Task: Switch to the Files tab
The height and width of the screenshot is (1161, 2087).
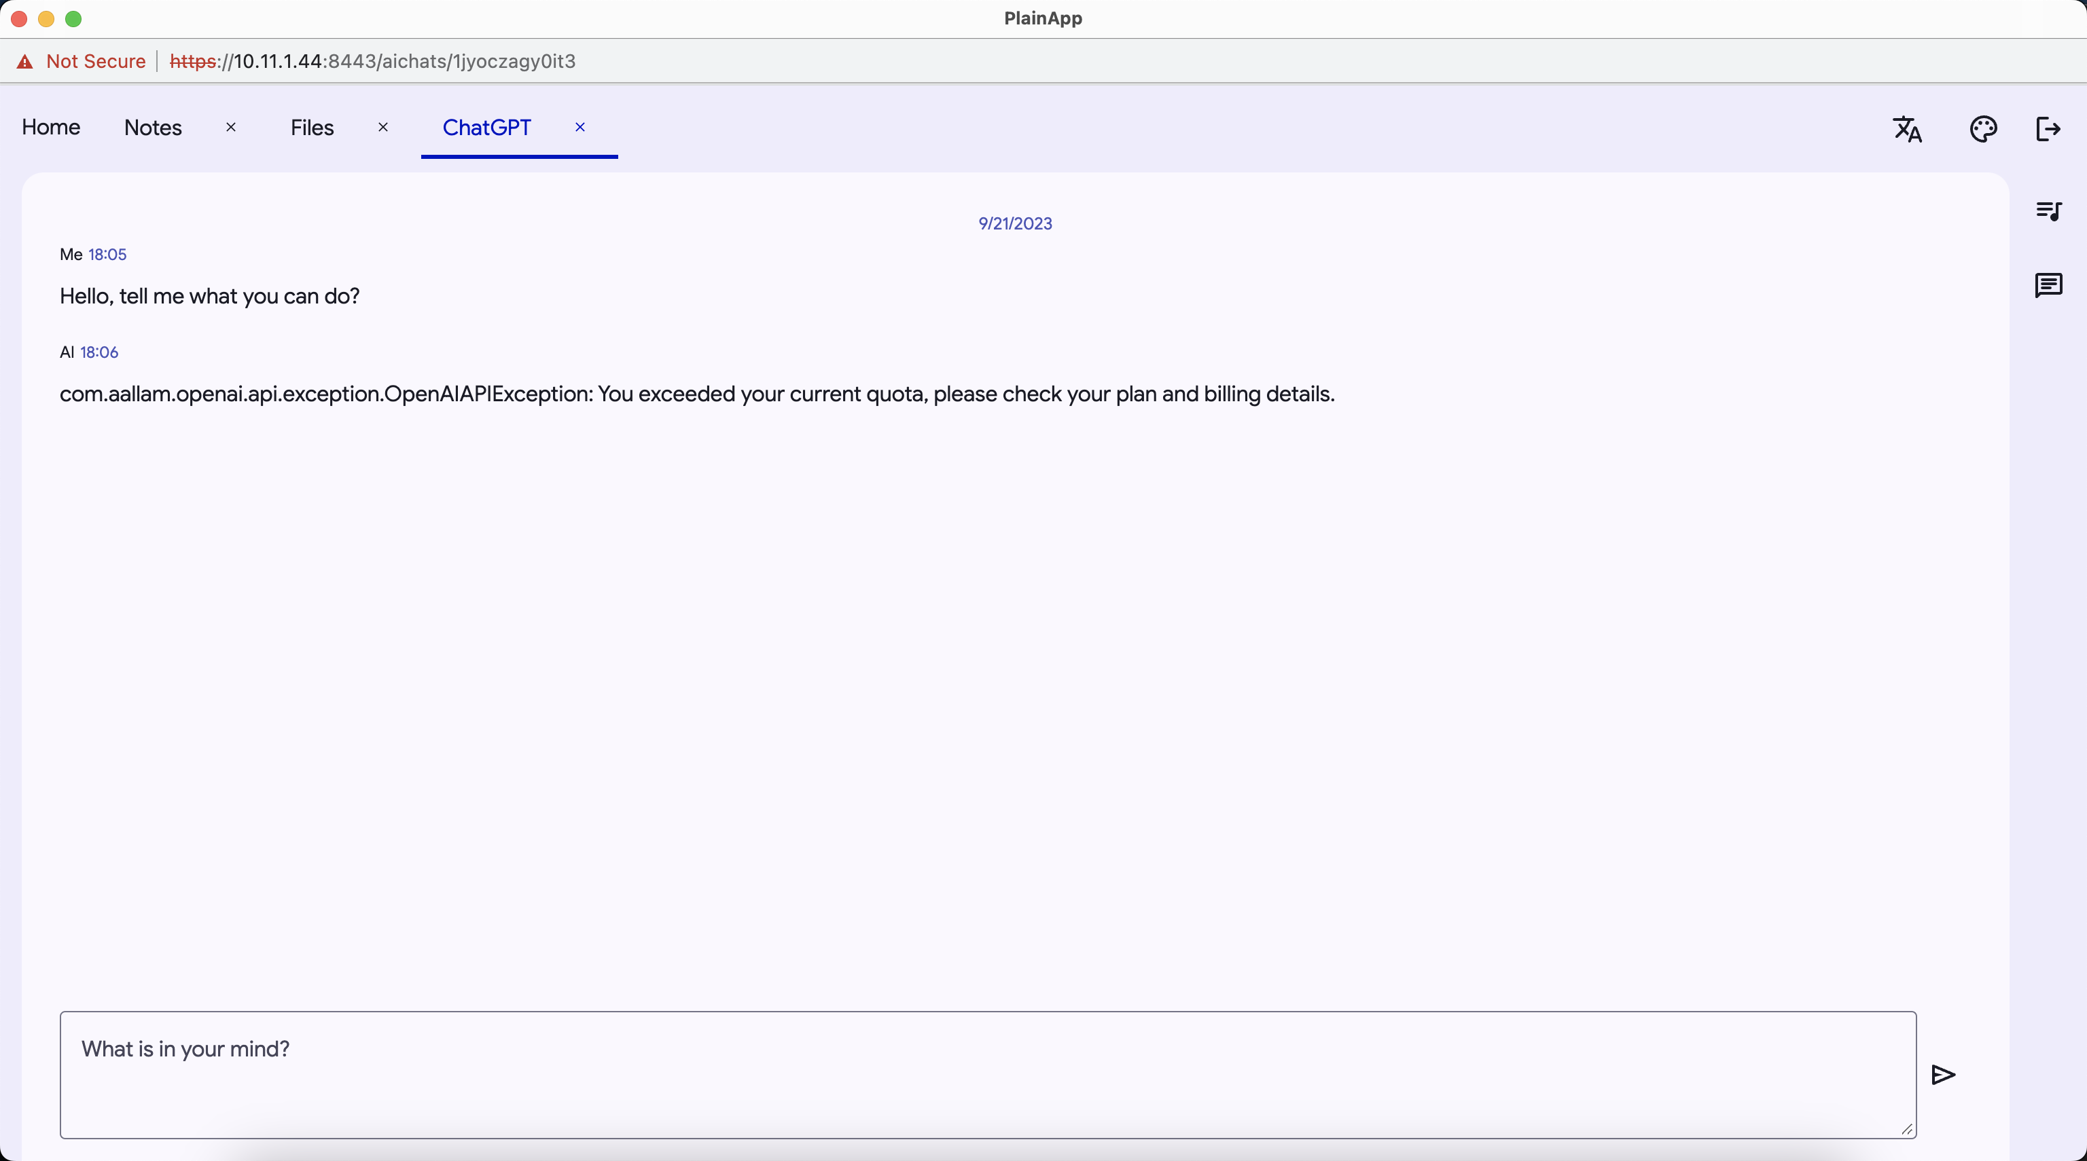Action: (312, 128)
